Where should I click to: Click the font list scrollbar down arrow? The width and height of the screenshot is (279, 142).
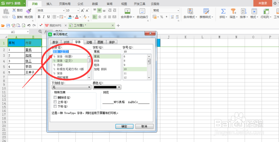click(x=89, y=78)
